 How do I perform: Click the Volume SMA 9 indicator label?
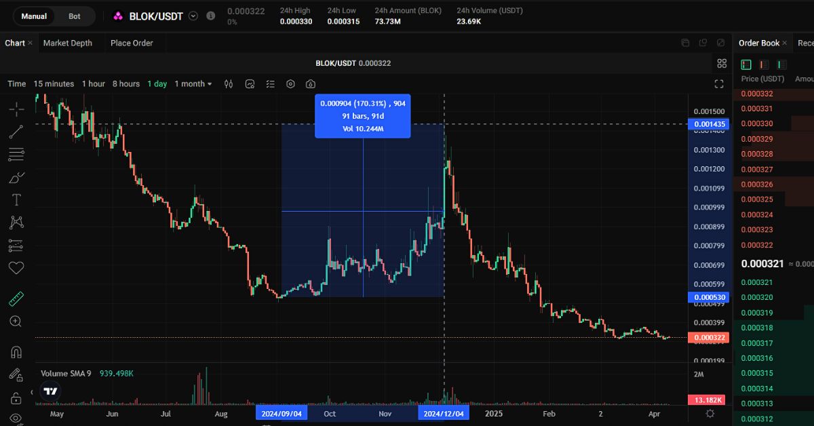point(66,374)
